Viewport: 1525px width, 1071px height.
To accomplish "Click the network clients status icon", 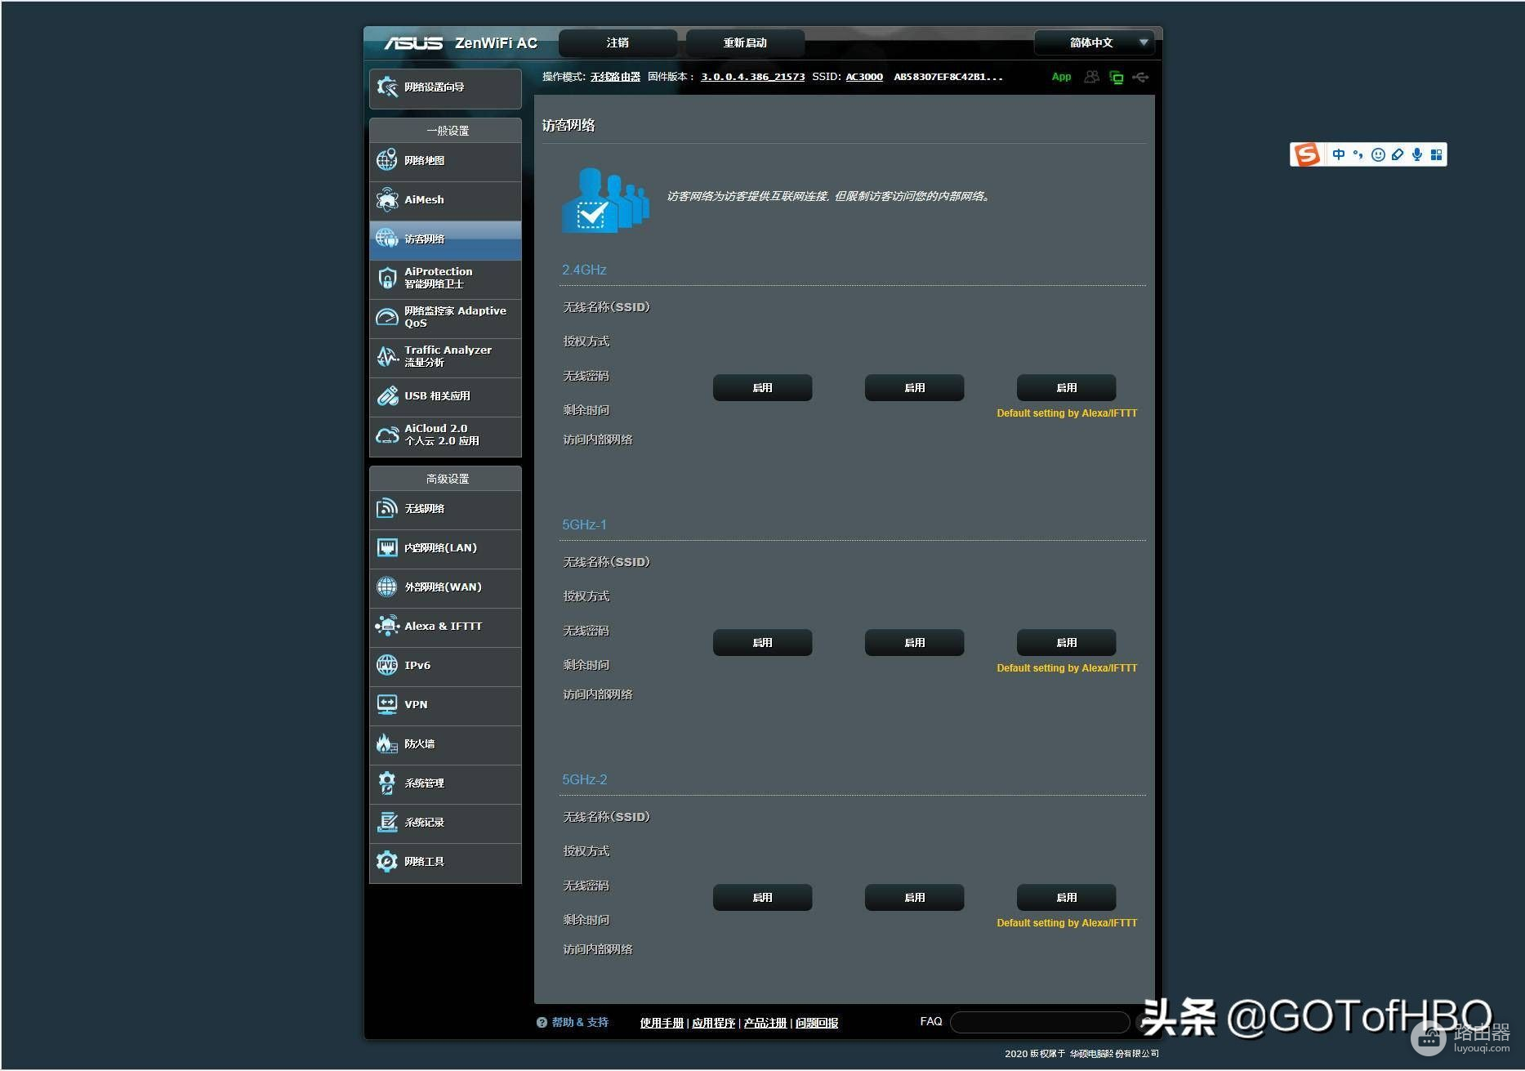I will click(x=1117, y=77).
